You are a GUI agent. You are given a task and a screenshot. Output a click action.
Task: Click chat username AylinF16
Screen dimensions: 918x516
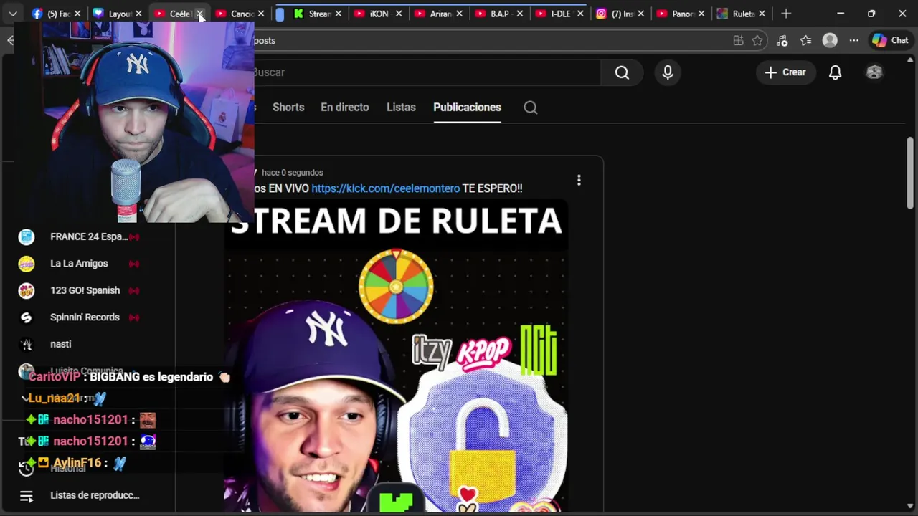[x=77, y=463]
